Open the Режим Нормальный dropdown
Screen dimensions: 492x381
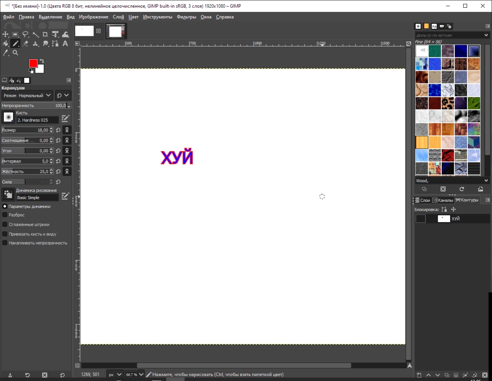point(27,95)
